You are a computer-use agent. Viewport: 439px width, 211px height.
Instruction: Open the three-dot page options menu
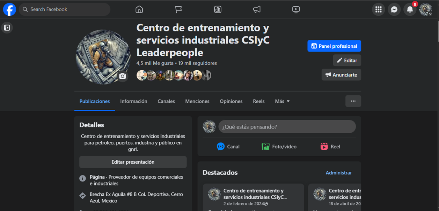(x=353, y=101)
